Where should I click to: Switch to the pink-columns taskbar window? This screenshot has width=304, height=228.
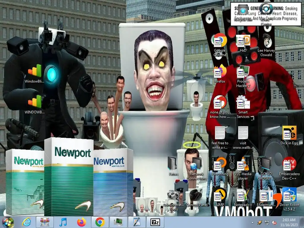(45, 222)
